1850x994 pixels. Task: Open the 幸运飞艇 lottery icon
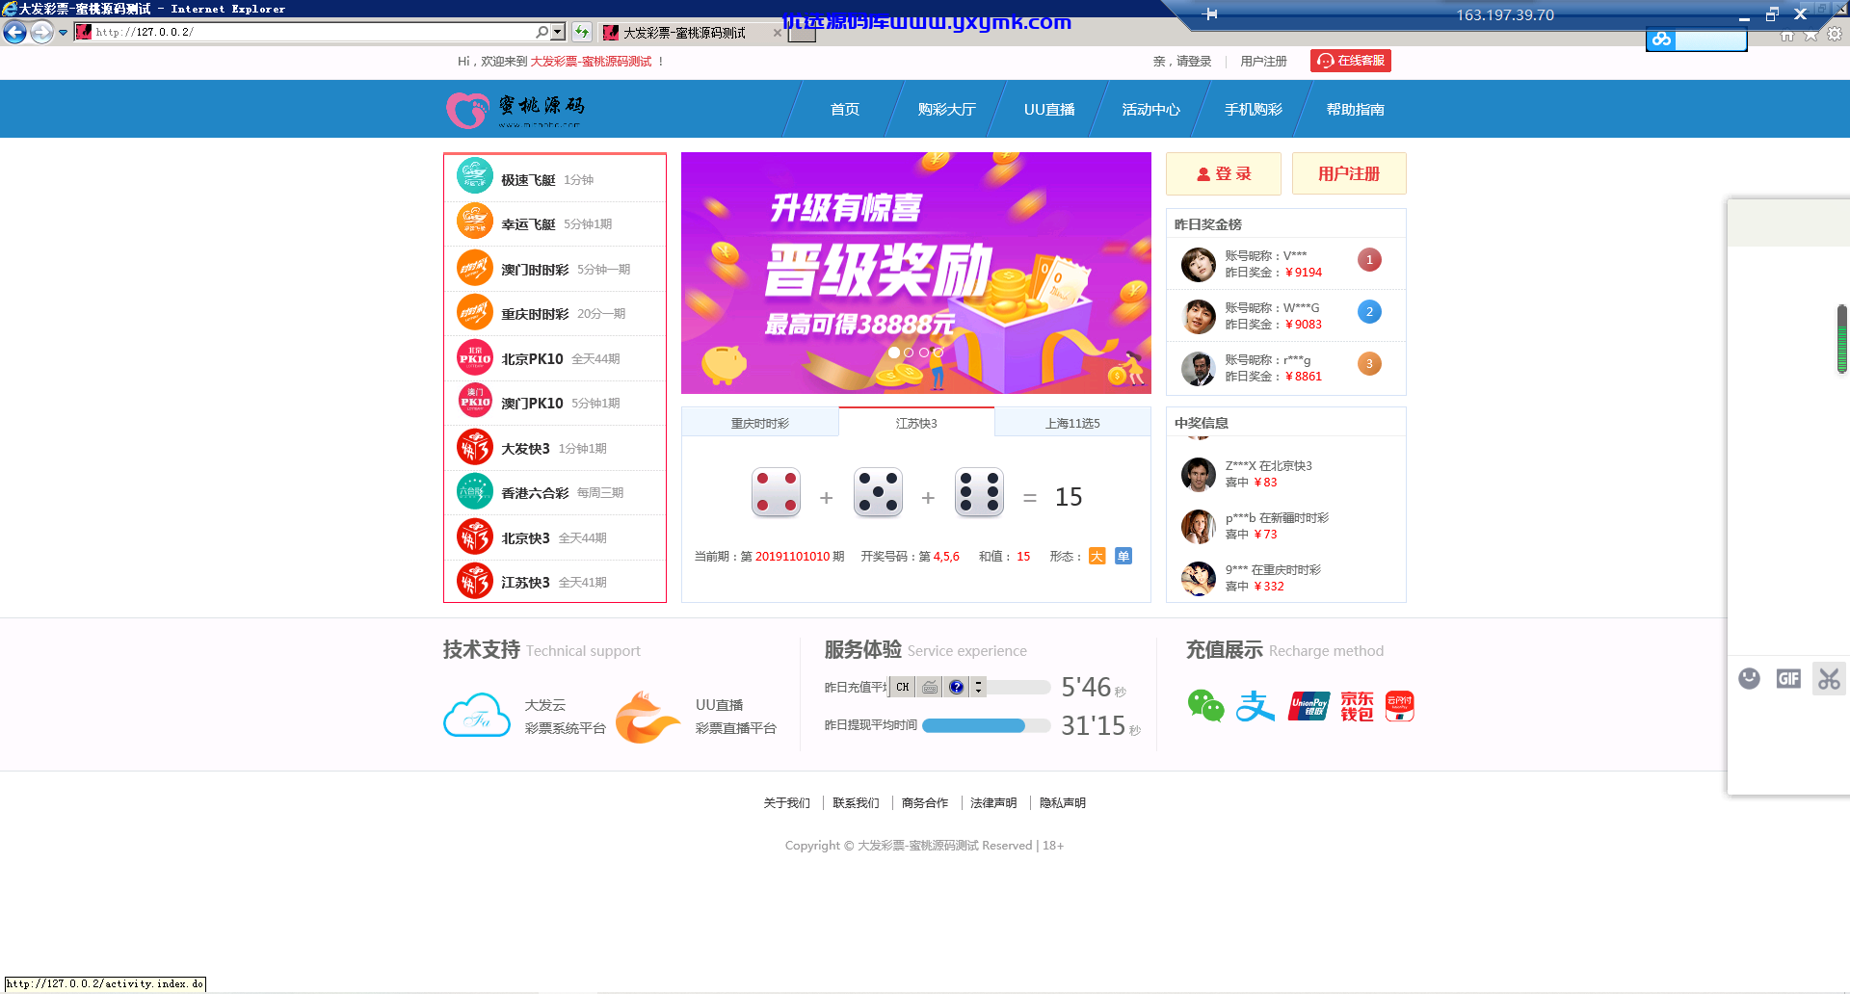(475, 222)
